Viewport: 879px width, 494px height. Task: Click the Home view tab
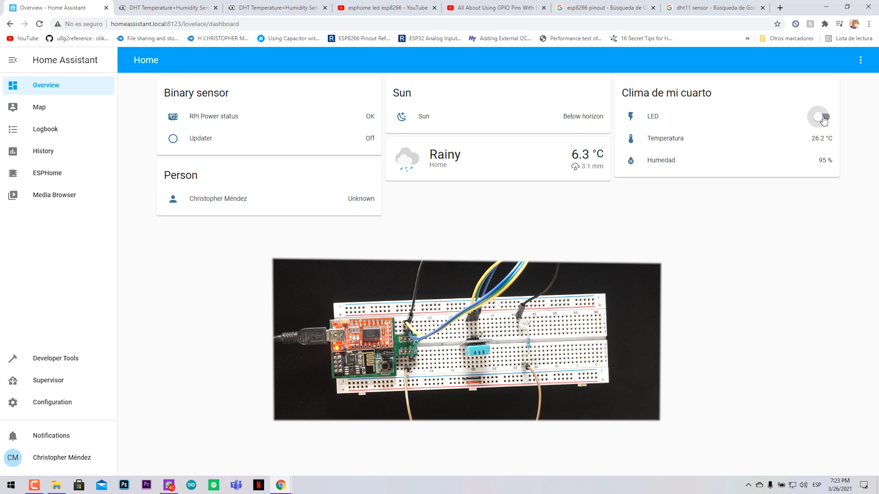146,60
